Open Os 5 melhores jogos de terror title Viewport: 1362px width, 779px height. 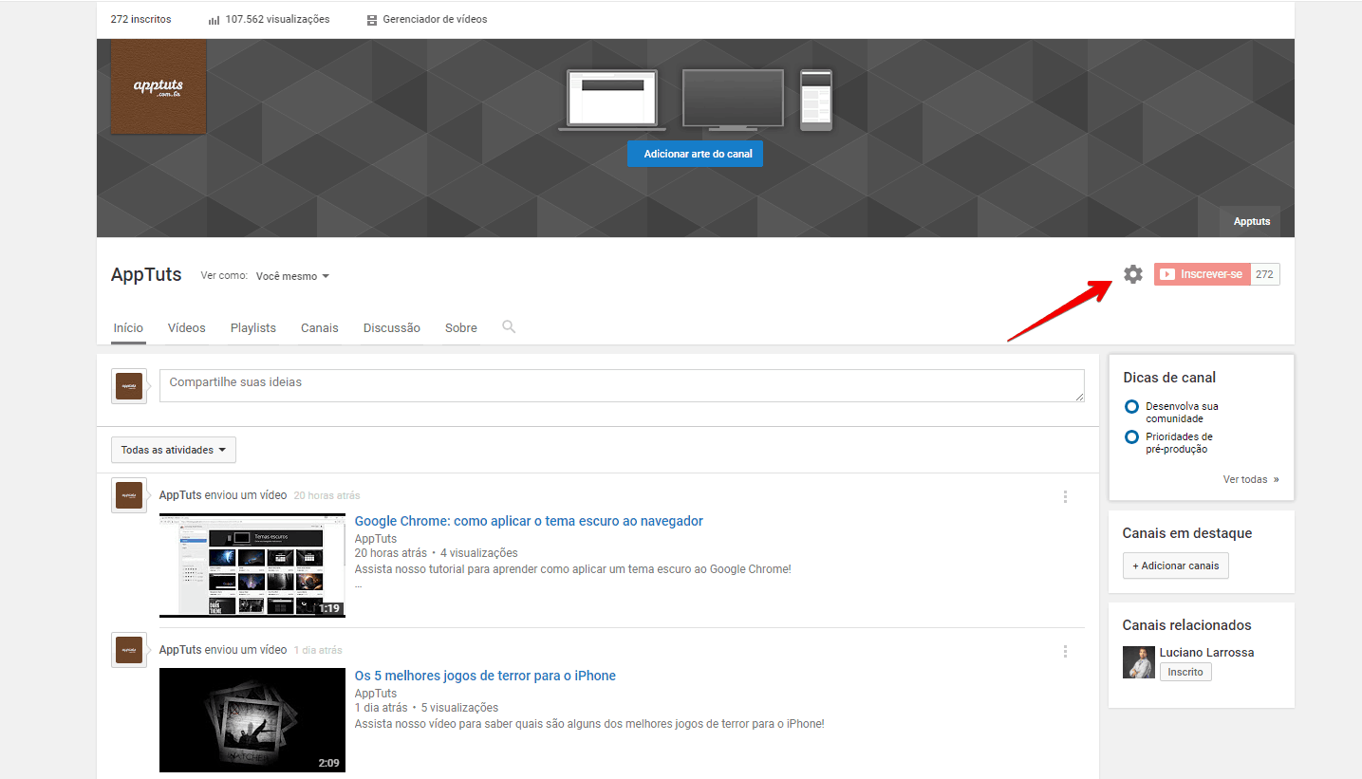(485, 676)
